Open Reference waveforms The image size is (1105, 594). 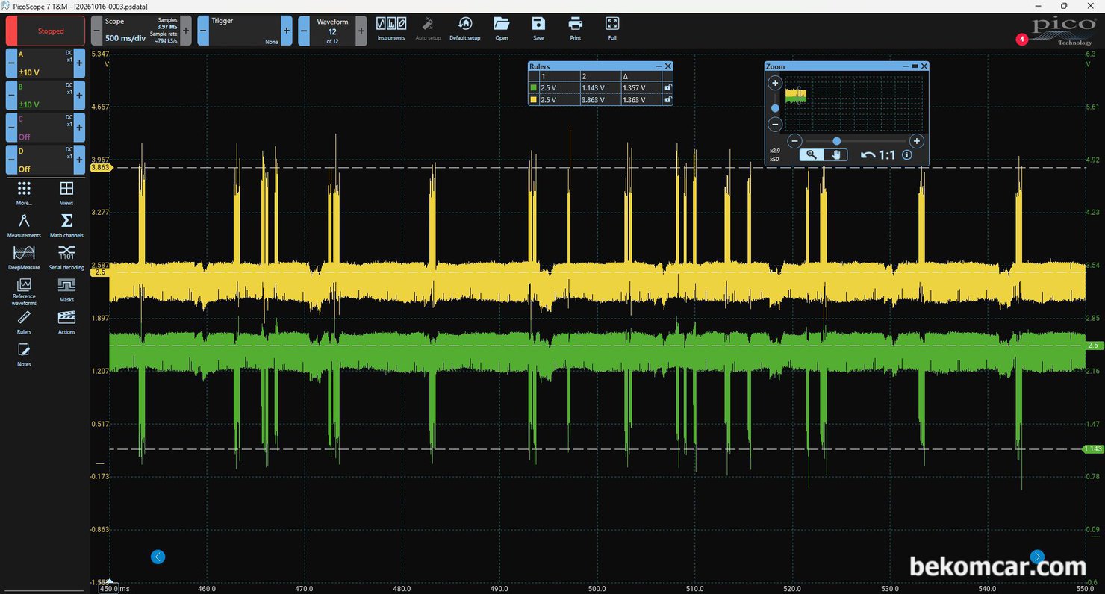tap(24, 291)
